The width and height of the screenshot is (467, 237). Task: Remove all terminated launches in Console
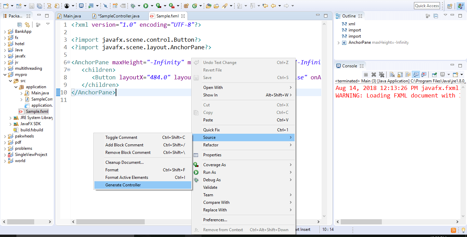click(x=382, y=75)
